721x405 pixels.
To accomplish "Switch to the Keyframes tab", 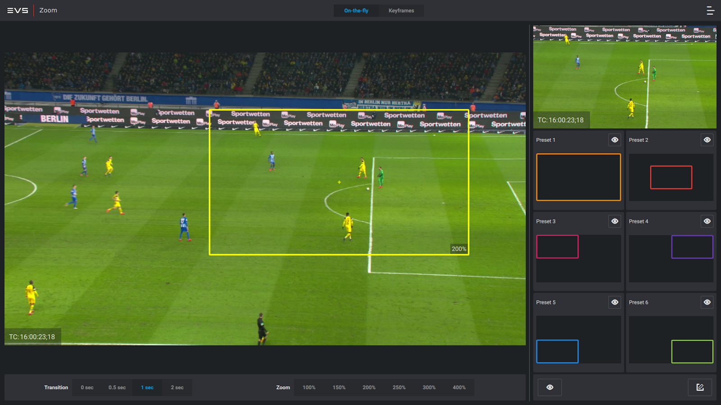I will tap(401, 11).
